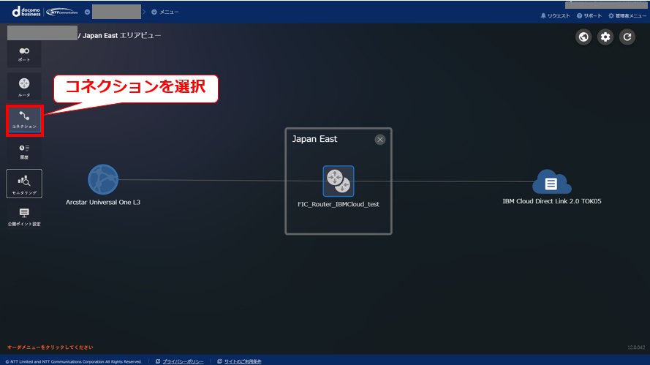This screenshot has height=365, width=650.
Task: Click the refresh icon
Action: pyautogui.click(x=627, y=37)
